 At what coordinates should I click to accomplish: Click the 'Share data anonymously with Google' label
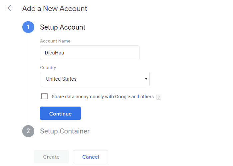[x=103, y=97]
